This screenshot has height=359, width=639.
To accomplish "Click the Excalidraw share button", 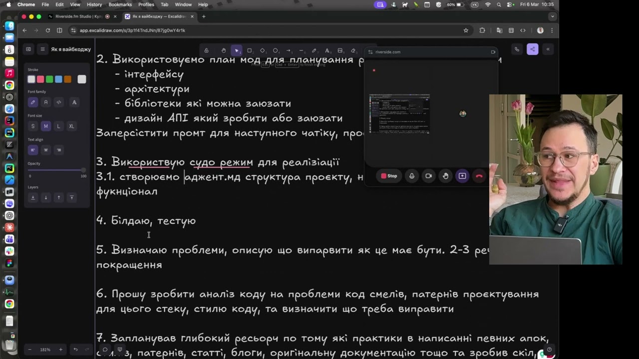I will tap(532, 49).
